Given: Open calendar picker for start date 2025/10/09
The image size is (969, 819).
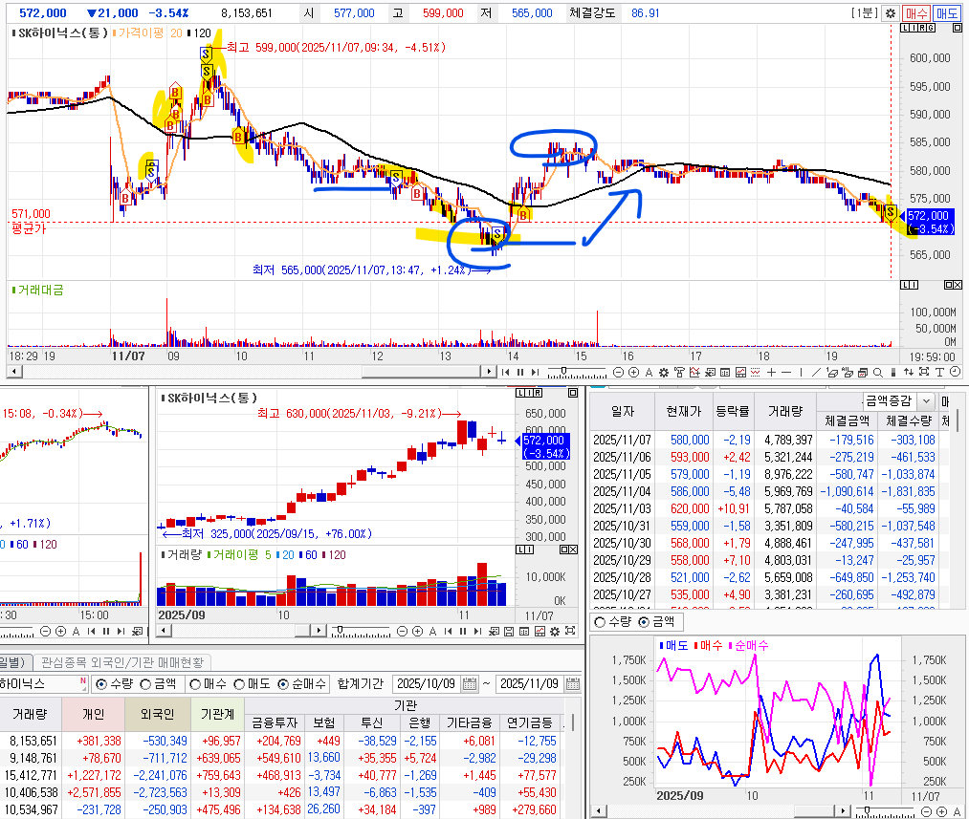Looking at the screenshot, I should pyautogui.click(x=470, y=684).
